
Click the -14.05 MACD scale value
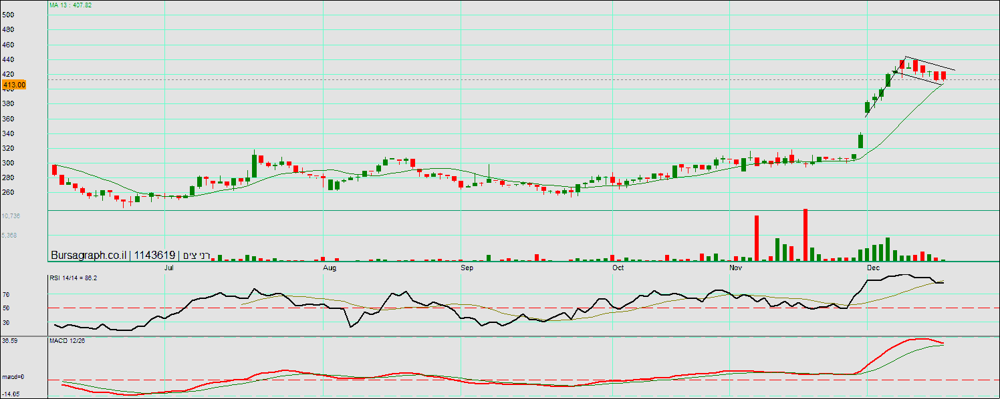tap(10, 394)
